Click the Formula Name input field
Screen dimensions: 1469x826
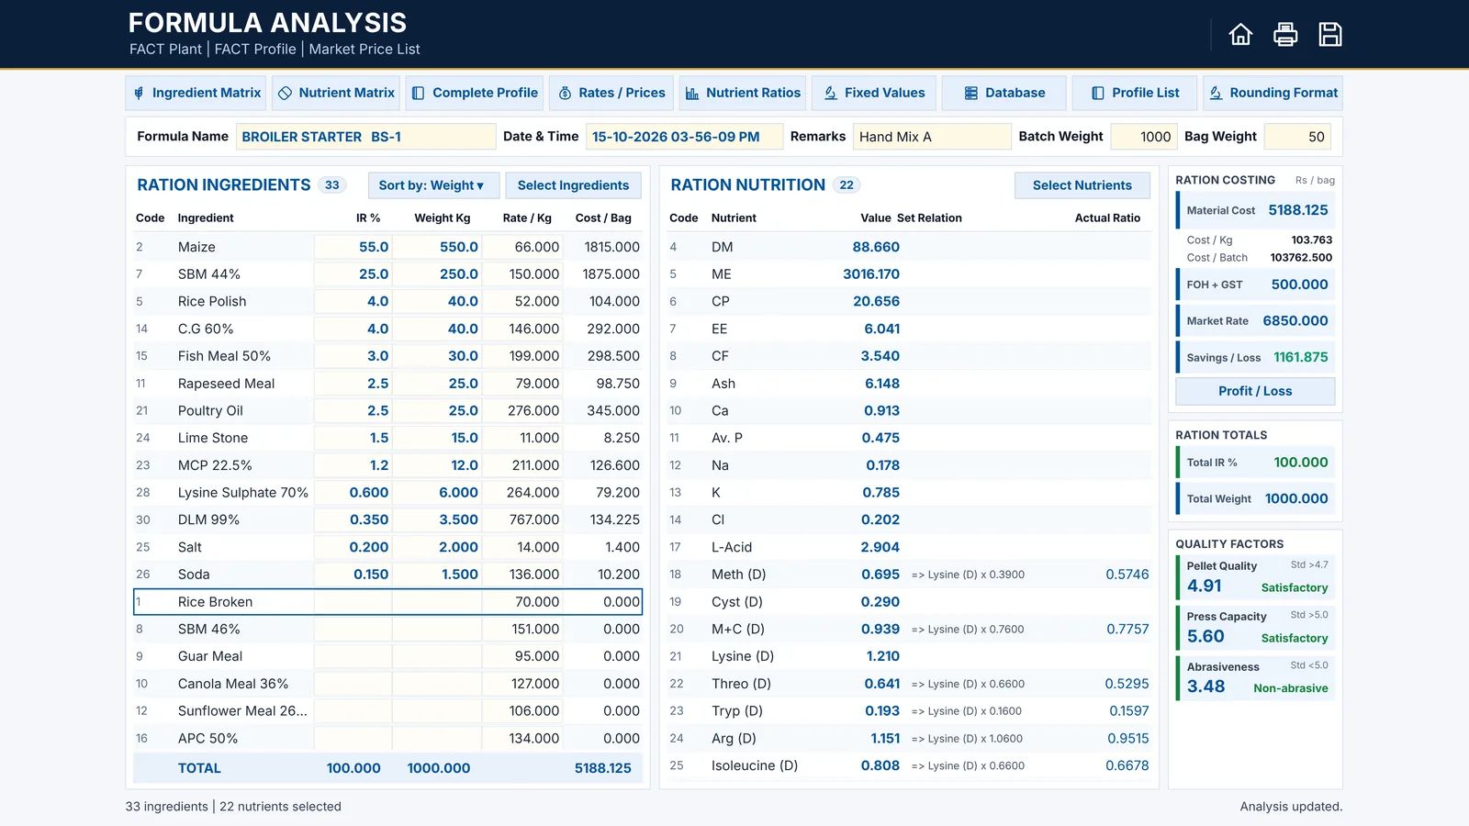(x=365, y=137)
